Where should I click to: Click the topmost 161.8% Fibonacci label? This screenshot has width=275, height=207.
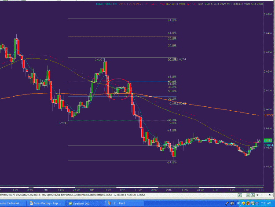(x=171, y=20)
